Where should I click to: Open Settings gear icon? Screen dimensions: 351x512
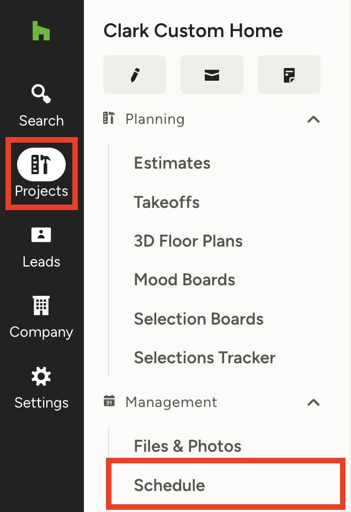(41, 376)
